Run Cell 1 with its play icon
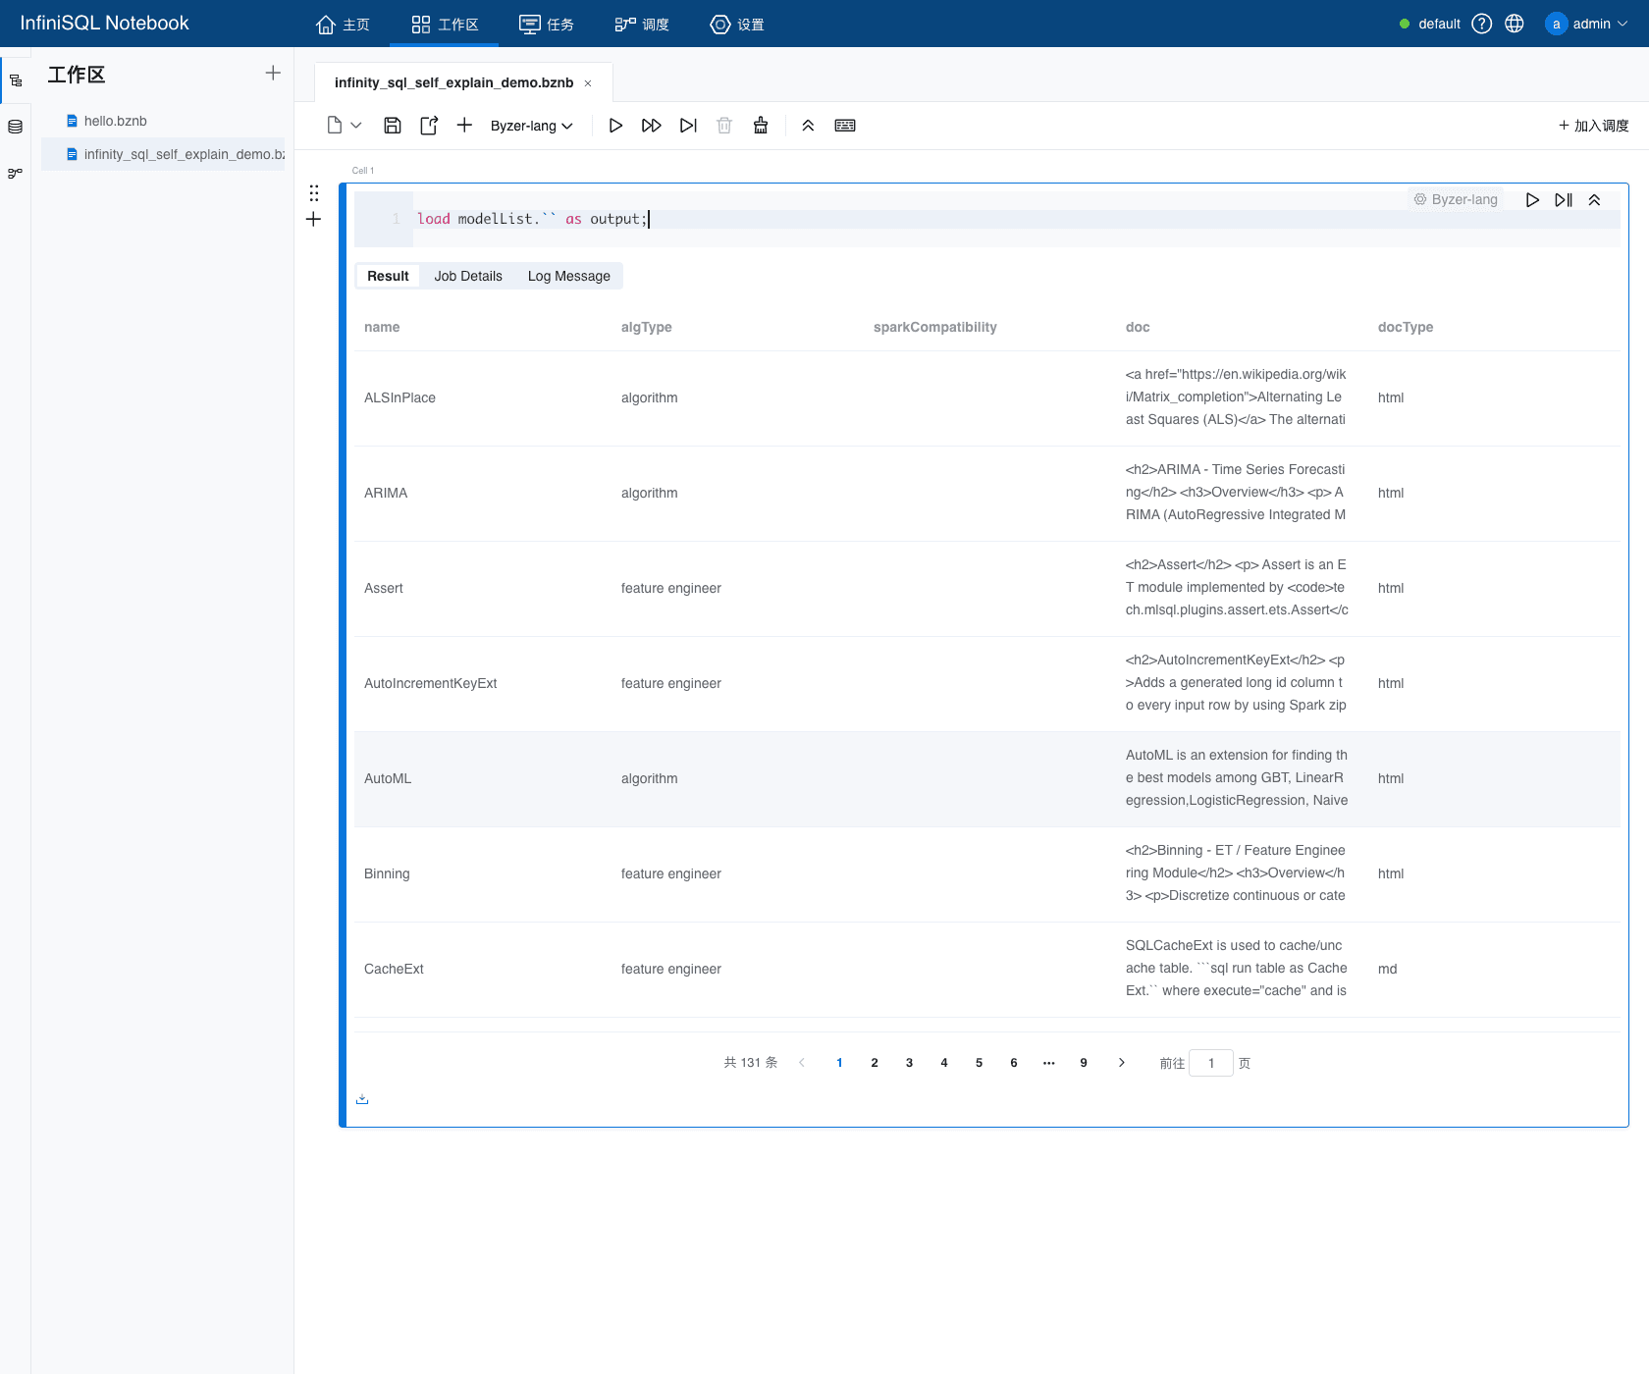This screenshot has height=1374, width=1649. [x=1532, y=200]
